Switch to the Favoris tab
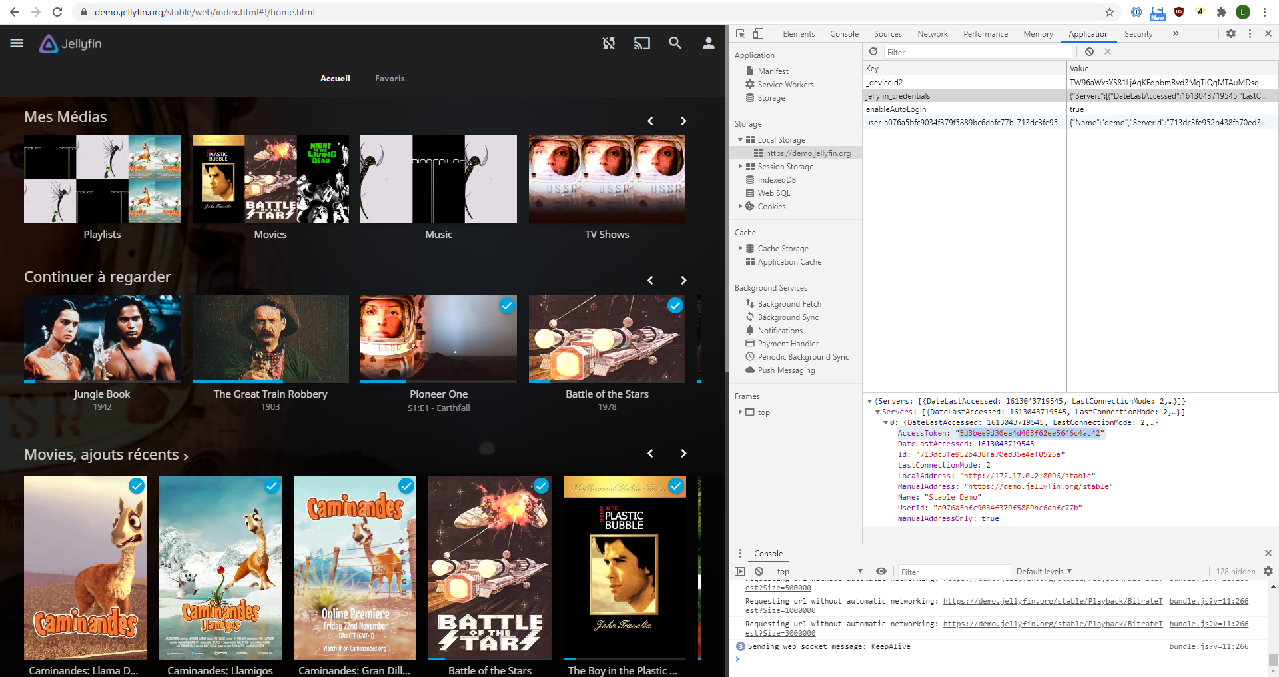1279x677 pixels. coord(390,79)
